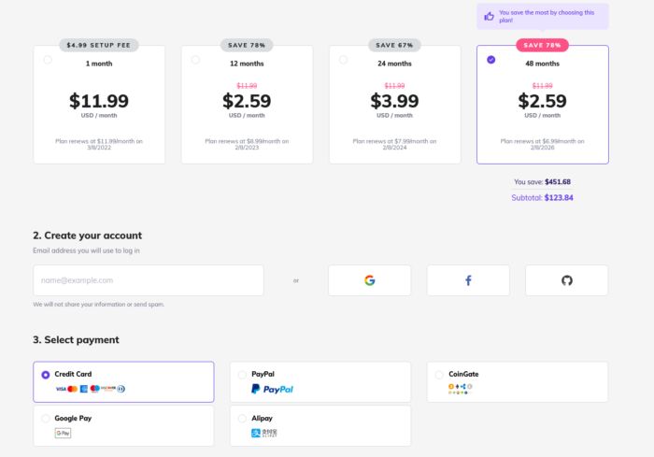
Task: Click the $3.99 24 months plan card
Action: tap(394, 105)
